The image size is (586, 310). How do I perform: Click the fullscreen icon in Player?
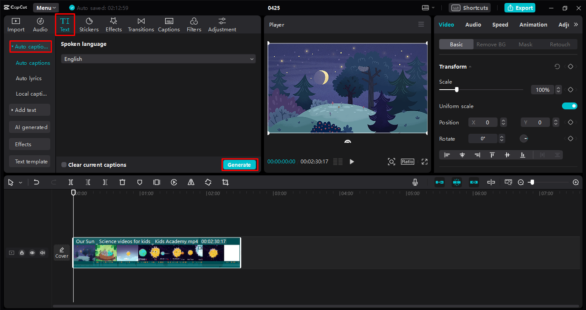click(x=424, y=162)
